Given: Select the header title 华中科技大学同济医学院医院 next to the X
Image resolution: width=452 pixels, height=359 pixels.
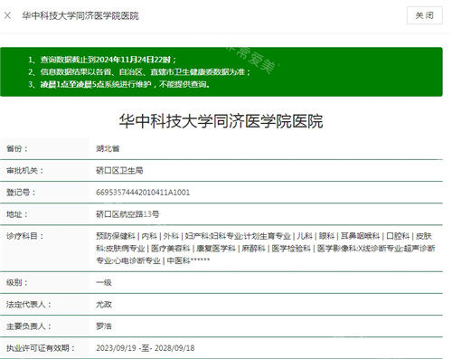Looking at the screenshot, I should pyautogui.click(x=80, y=15).
